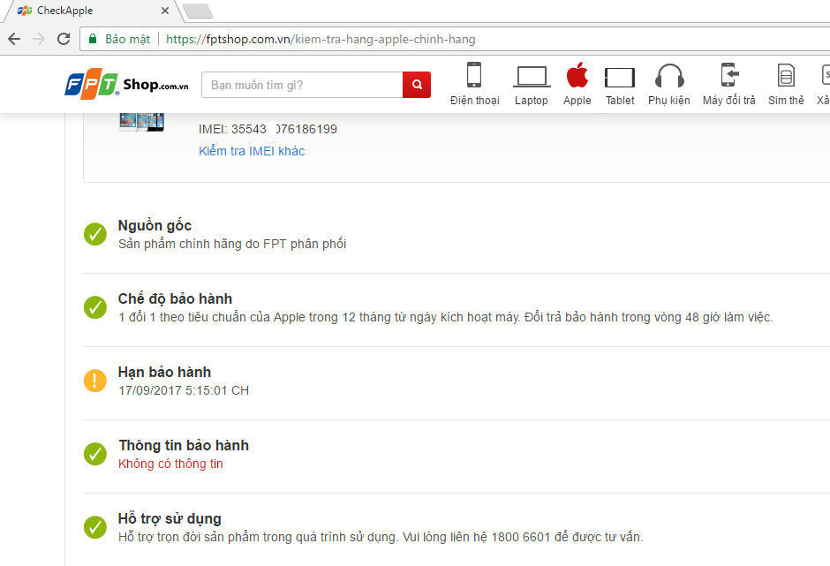The height and width of the screenshot is (566, 830).
Task: Click the date '17/09/2017 5:15:01 CH'
Action: click(183, 391)
